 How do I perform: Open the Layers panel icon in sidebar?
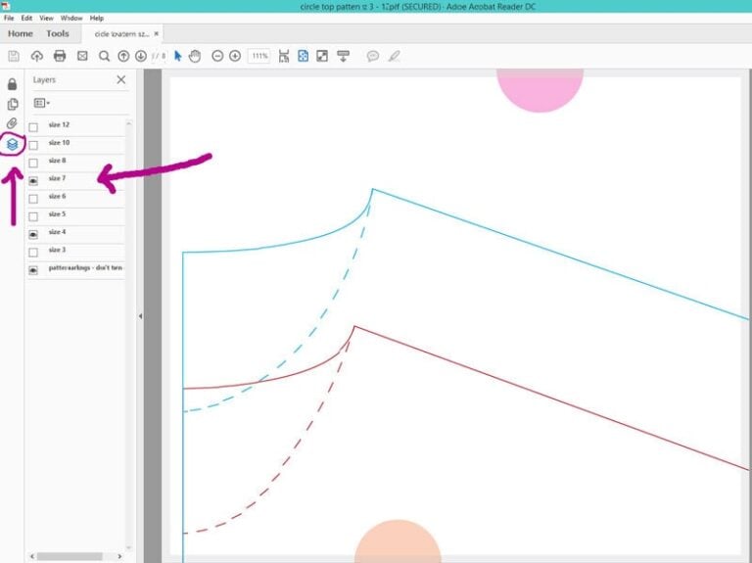[x=13, y=144]
